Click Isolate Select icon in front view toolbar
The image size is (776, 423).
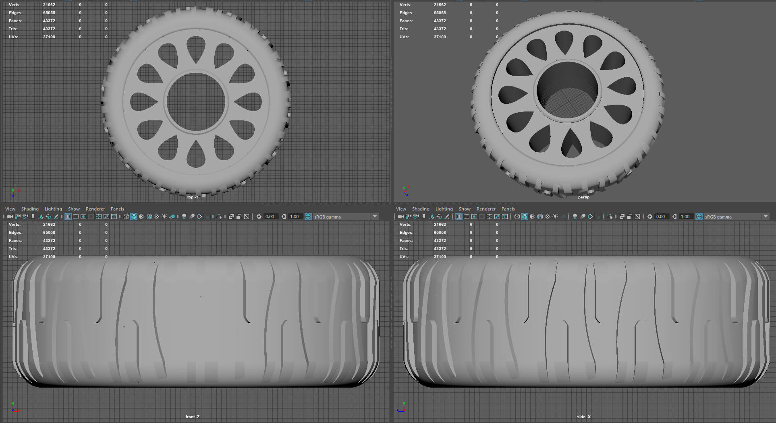219,217
